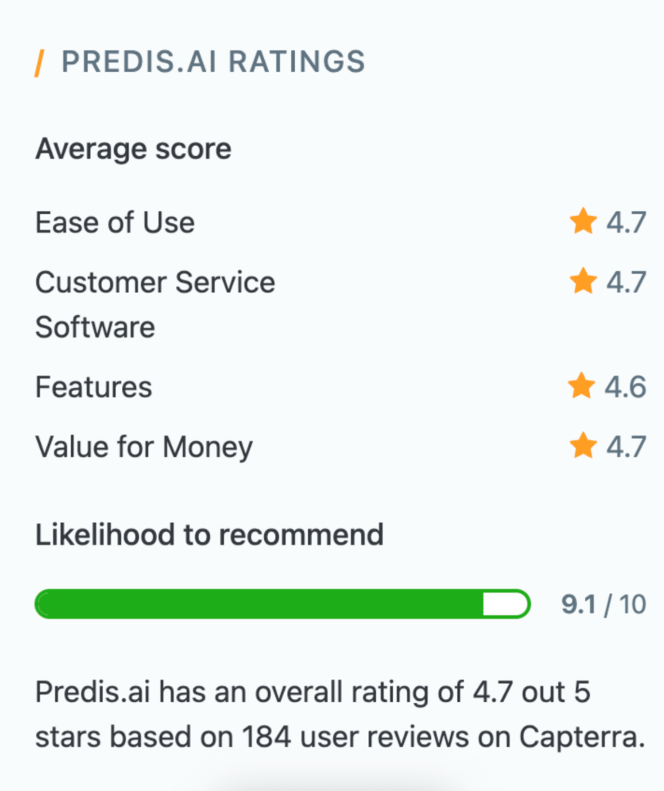This screenshot has width=664, height=791.
Task: Click the Features rating star icon
Action: pos(581,386)
